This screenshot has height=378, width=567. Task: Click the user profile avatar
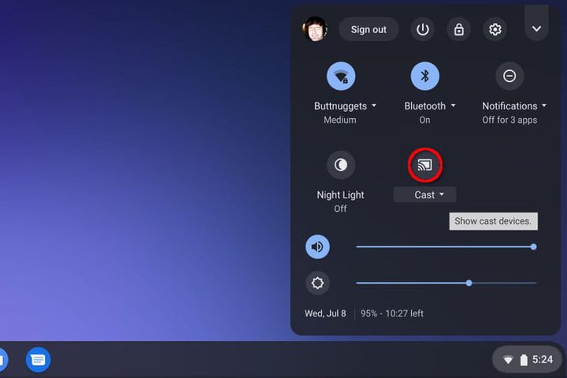point(315,29)
